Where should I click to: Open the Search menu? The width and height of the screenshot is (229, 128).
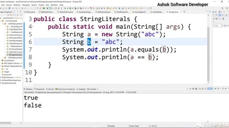tap(34, 5)
